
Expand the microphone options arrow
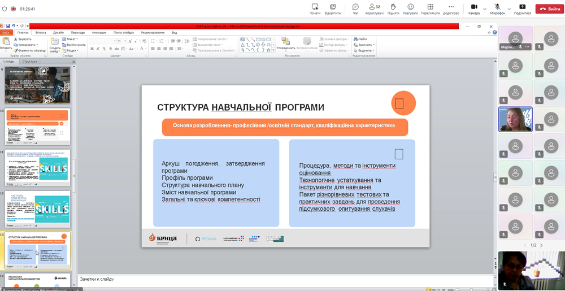coord(509,9)
